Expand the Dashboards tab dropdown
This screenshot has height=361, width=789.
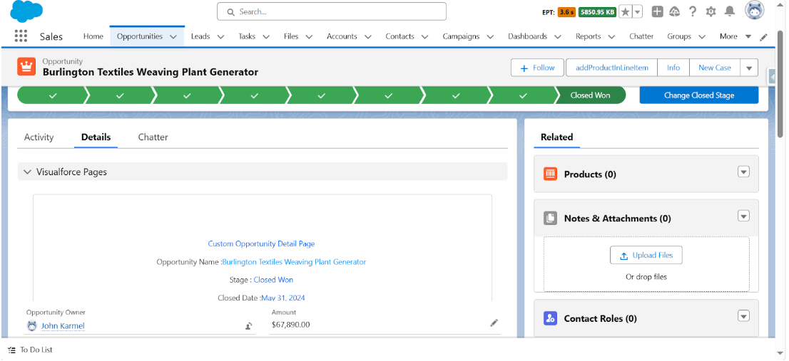click(558, 36)
